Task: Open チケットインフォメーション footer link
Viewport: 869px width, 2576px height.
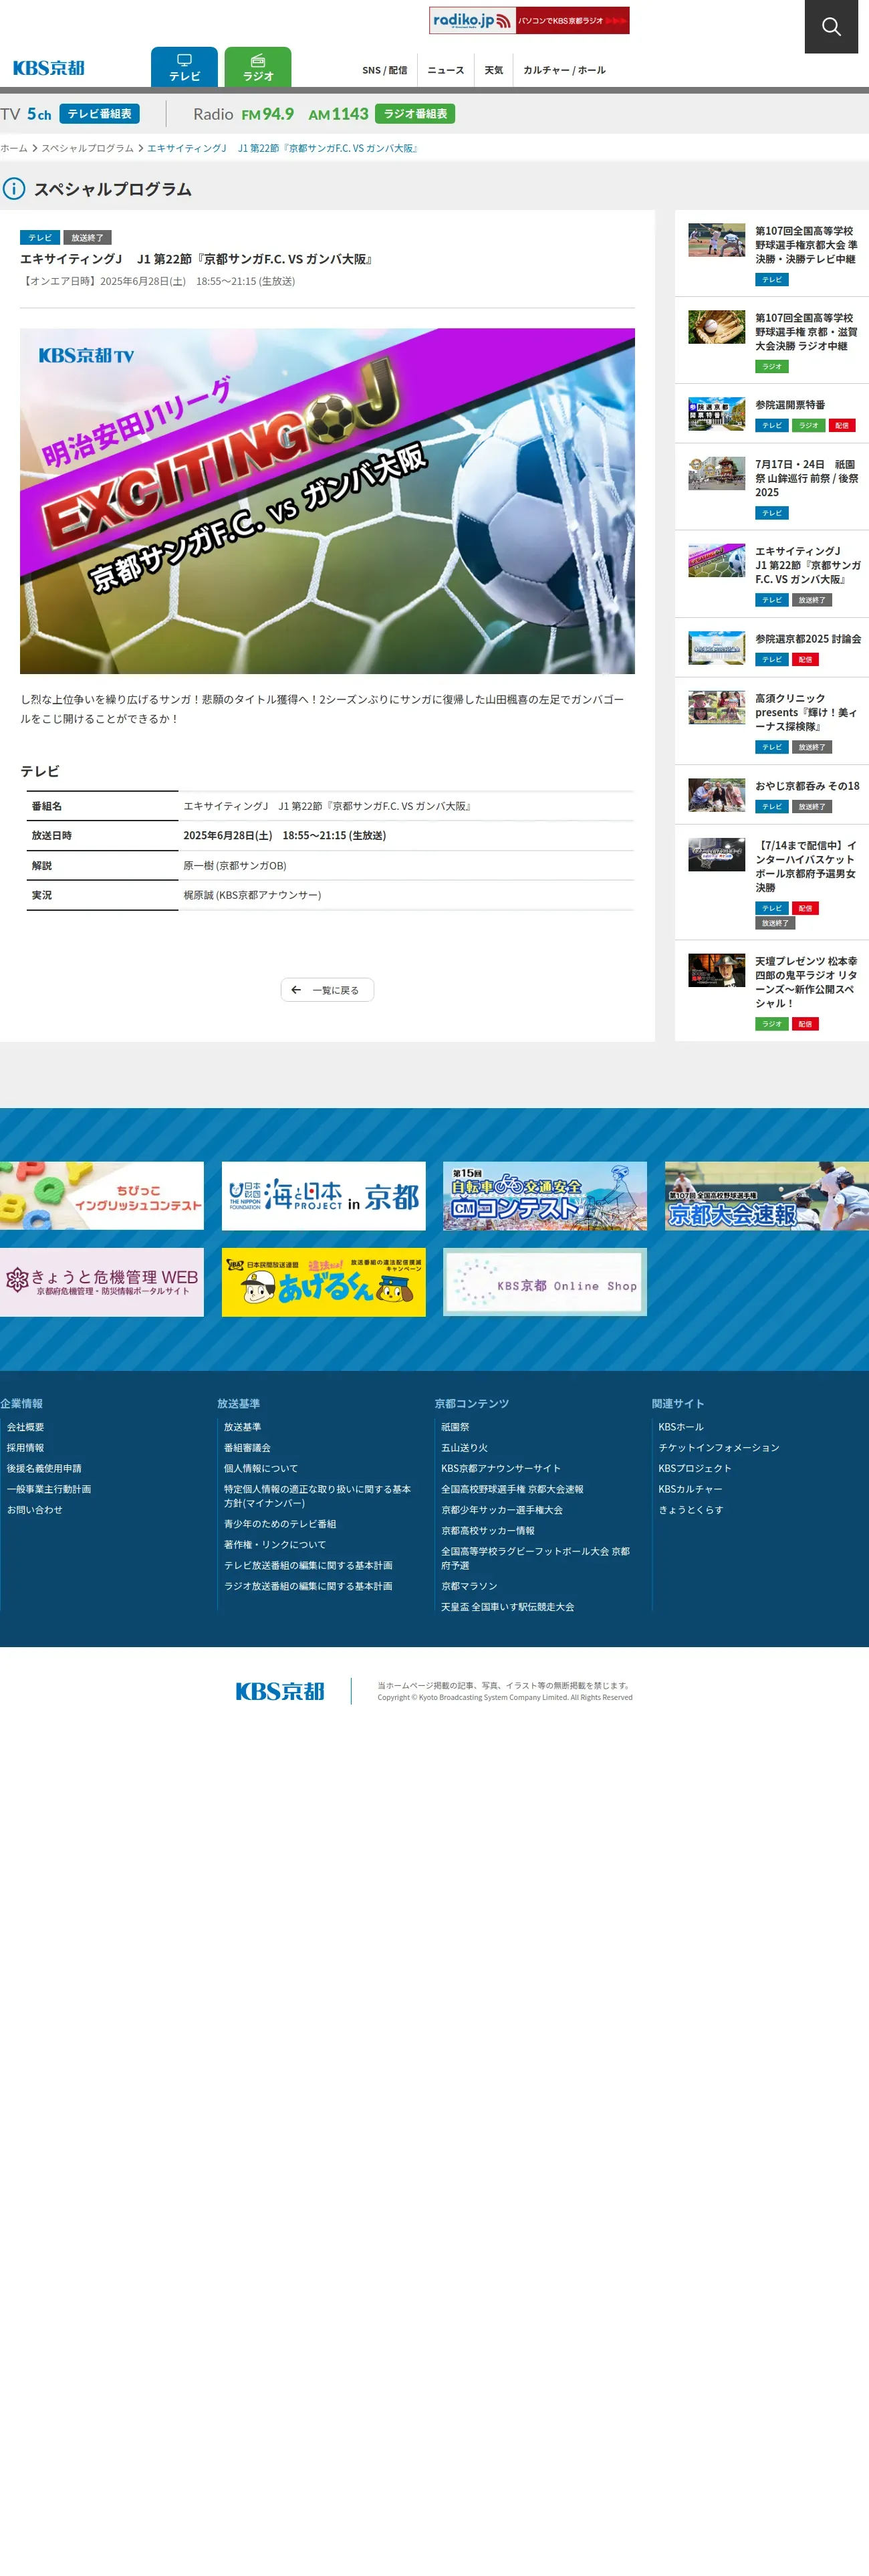Action: pyautogui.click(x=719, y=1448)
